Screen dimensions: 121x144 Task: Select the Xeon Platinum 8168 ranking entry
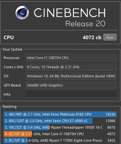tap(60, 114)
